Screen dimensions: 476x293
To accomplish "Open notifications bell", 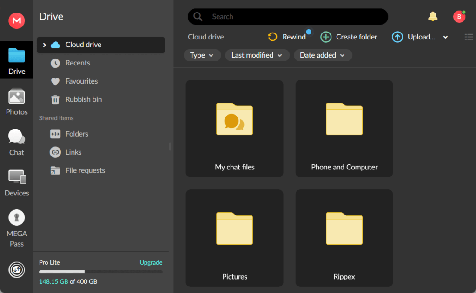I will 433,16.
